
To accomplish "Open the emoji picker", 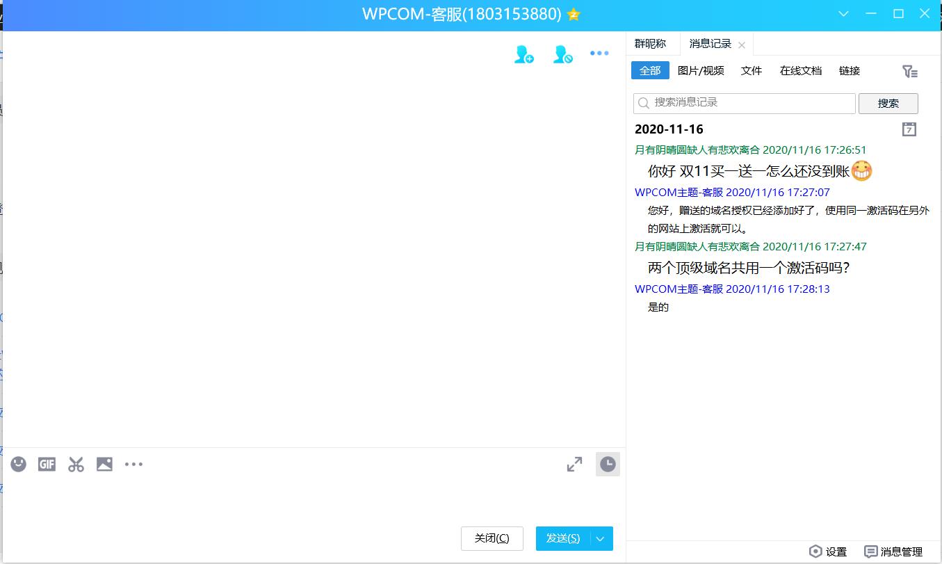I will pyautogui.click(x=19, y=465).
